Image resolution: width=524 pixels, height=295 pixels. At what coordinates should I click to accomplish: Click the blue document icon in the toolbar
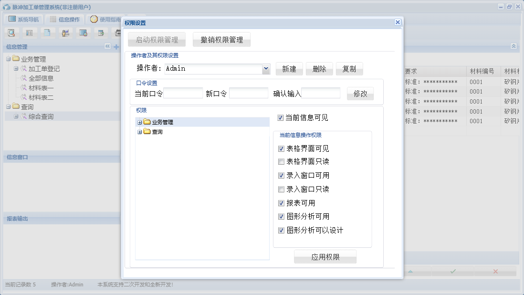click(47, 33)
